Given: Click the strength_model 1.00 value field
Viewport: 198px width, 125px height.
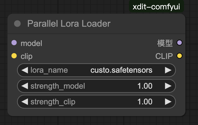Looking at the screenshot, I should (x=145, y=86).
